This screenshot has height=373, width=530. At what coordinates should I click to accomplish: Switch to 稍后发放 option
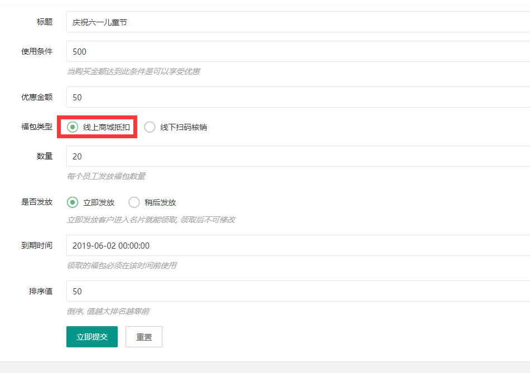134,202
